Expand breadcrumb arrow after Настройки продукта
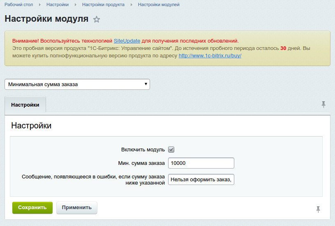Screen dimensions: 335x226 tap(132, 5)
